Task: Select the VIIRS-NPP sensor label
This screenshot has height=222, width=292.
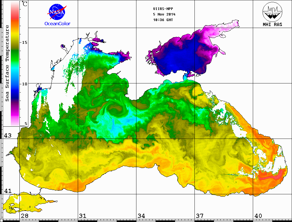Action: coord(163,9)
